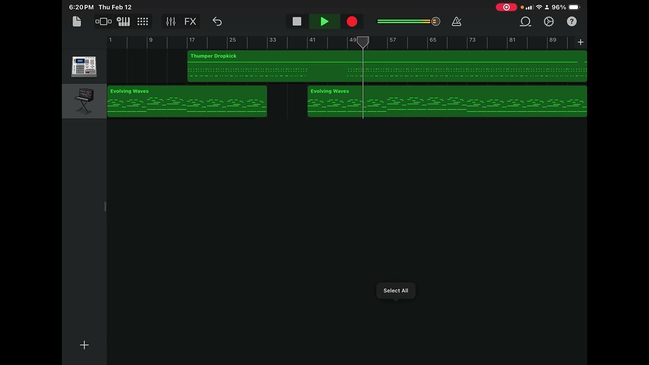649x365 pixels.
Task: Toggle the metronome
Action: (456, 21)
